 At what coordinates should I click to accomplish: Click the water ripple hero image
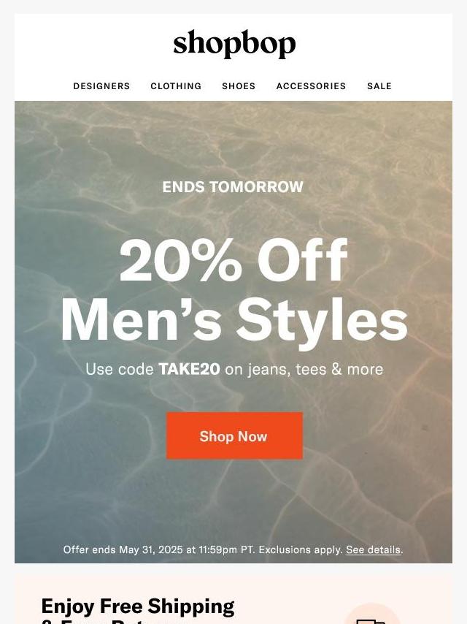click(233, 332)
